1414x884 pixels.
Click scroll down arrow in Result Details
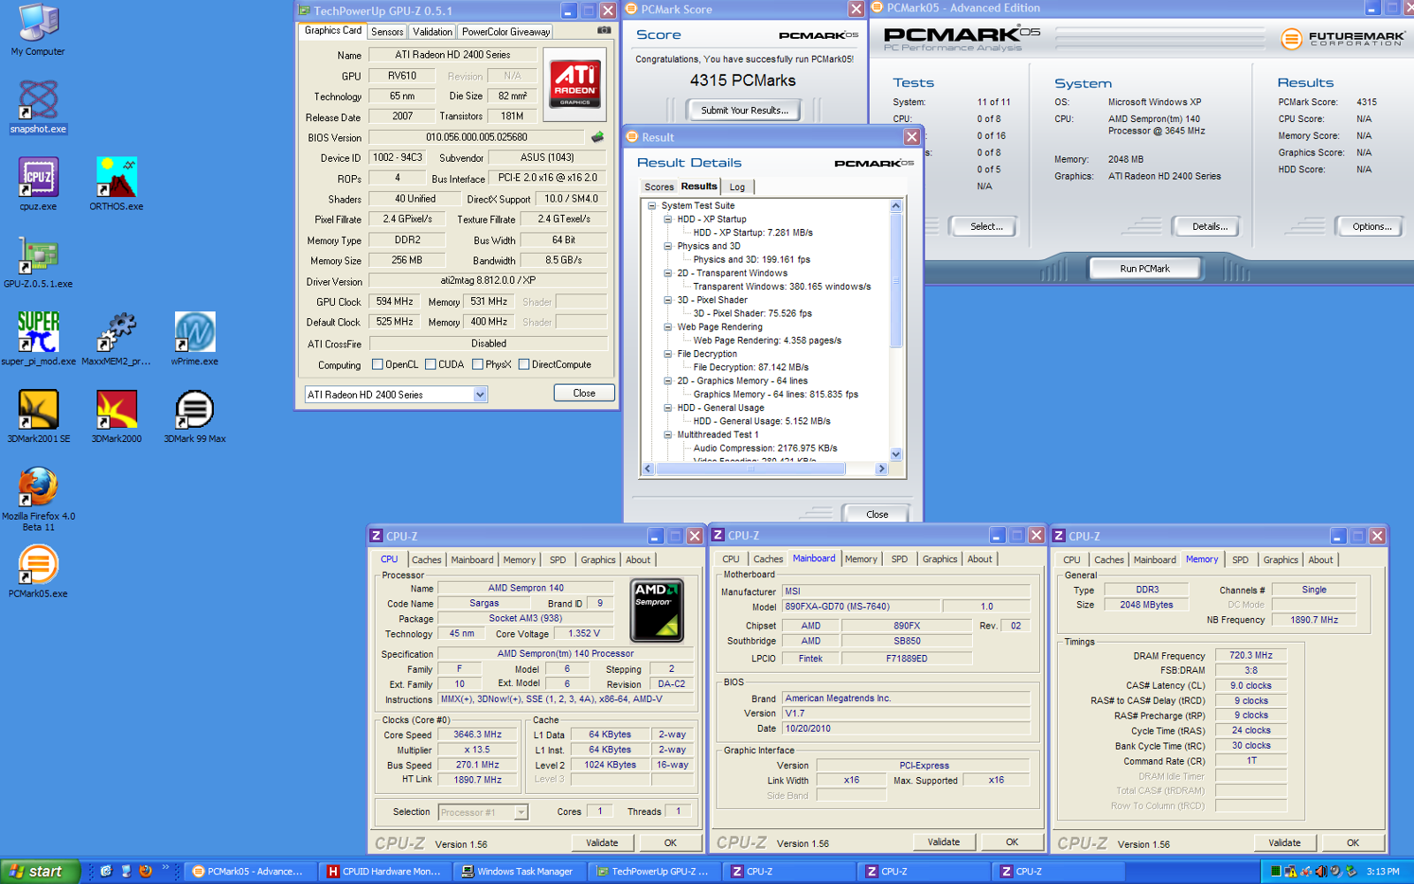895,454
